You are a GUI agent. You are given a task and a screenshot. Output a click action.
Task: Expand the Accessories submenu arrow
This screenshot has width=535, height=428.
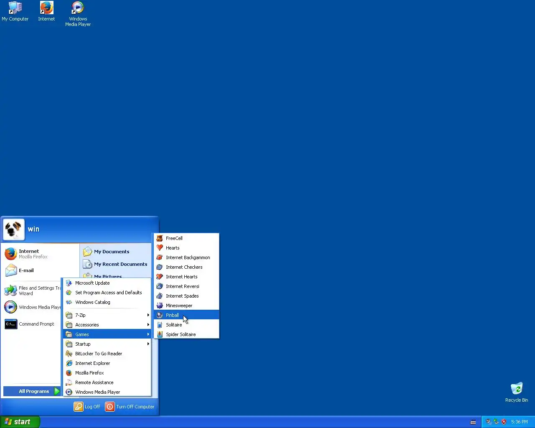click(148, 325)
